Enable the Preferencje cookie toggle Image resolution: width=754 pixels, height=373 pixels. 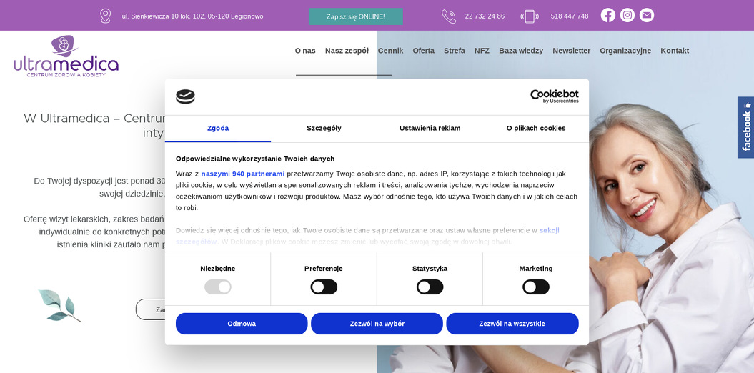pyautogui.click(x=324, y=287)
